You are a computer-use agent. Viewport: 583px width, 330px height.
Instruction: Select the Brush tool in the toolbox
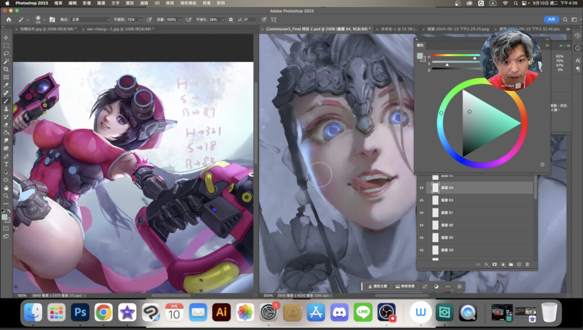6,101
